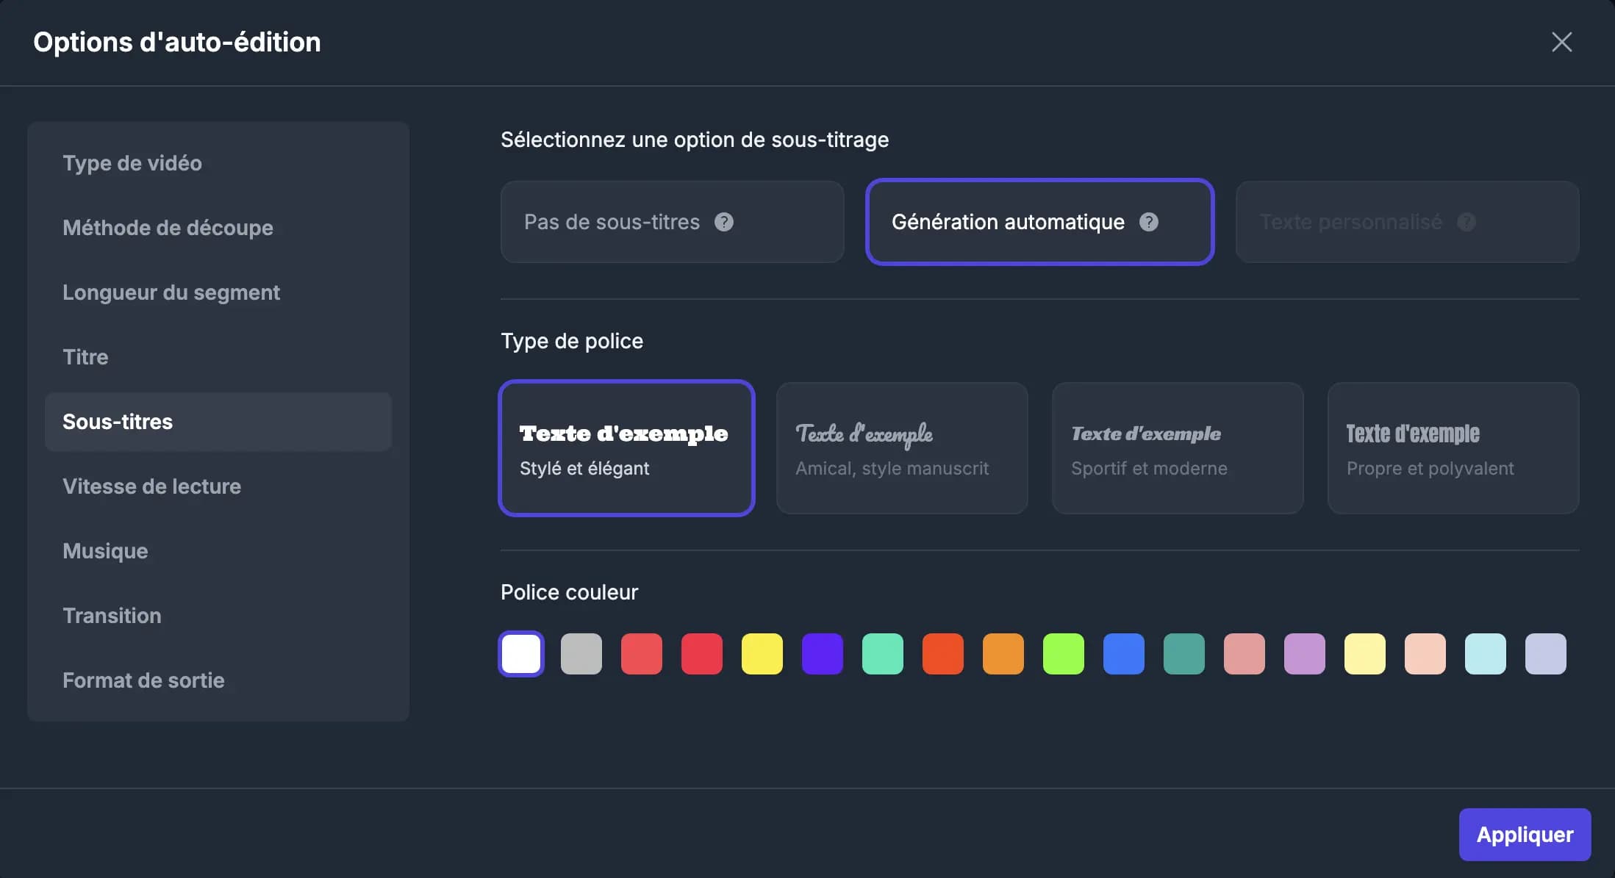Close the auto-edition options dialog
The height and width of the screenshot is (878, 1615).
coord(1561,42)
